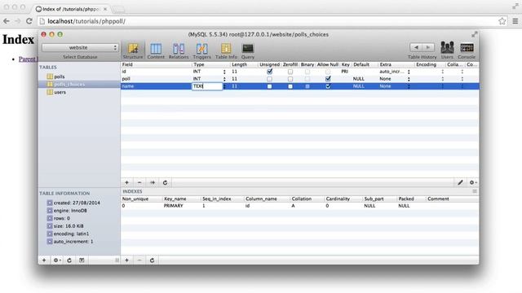Open the new tab button in Chrome

(x=117, y=9)
